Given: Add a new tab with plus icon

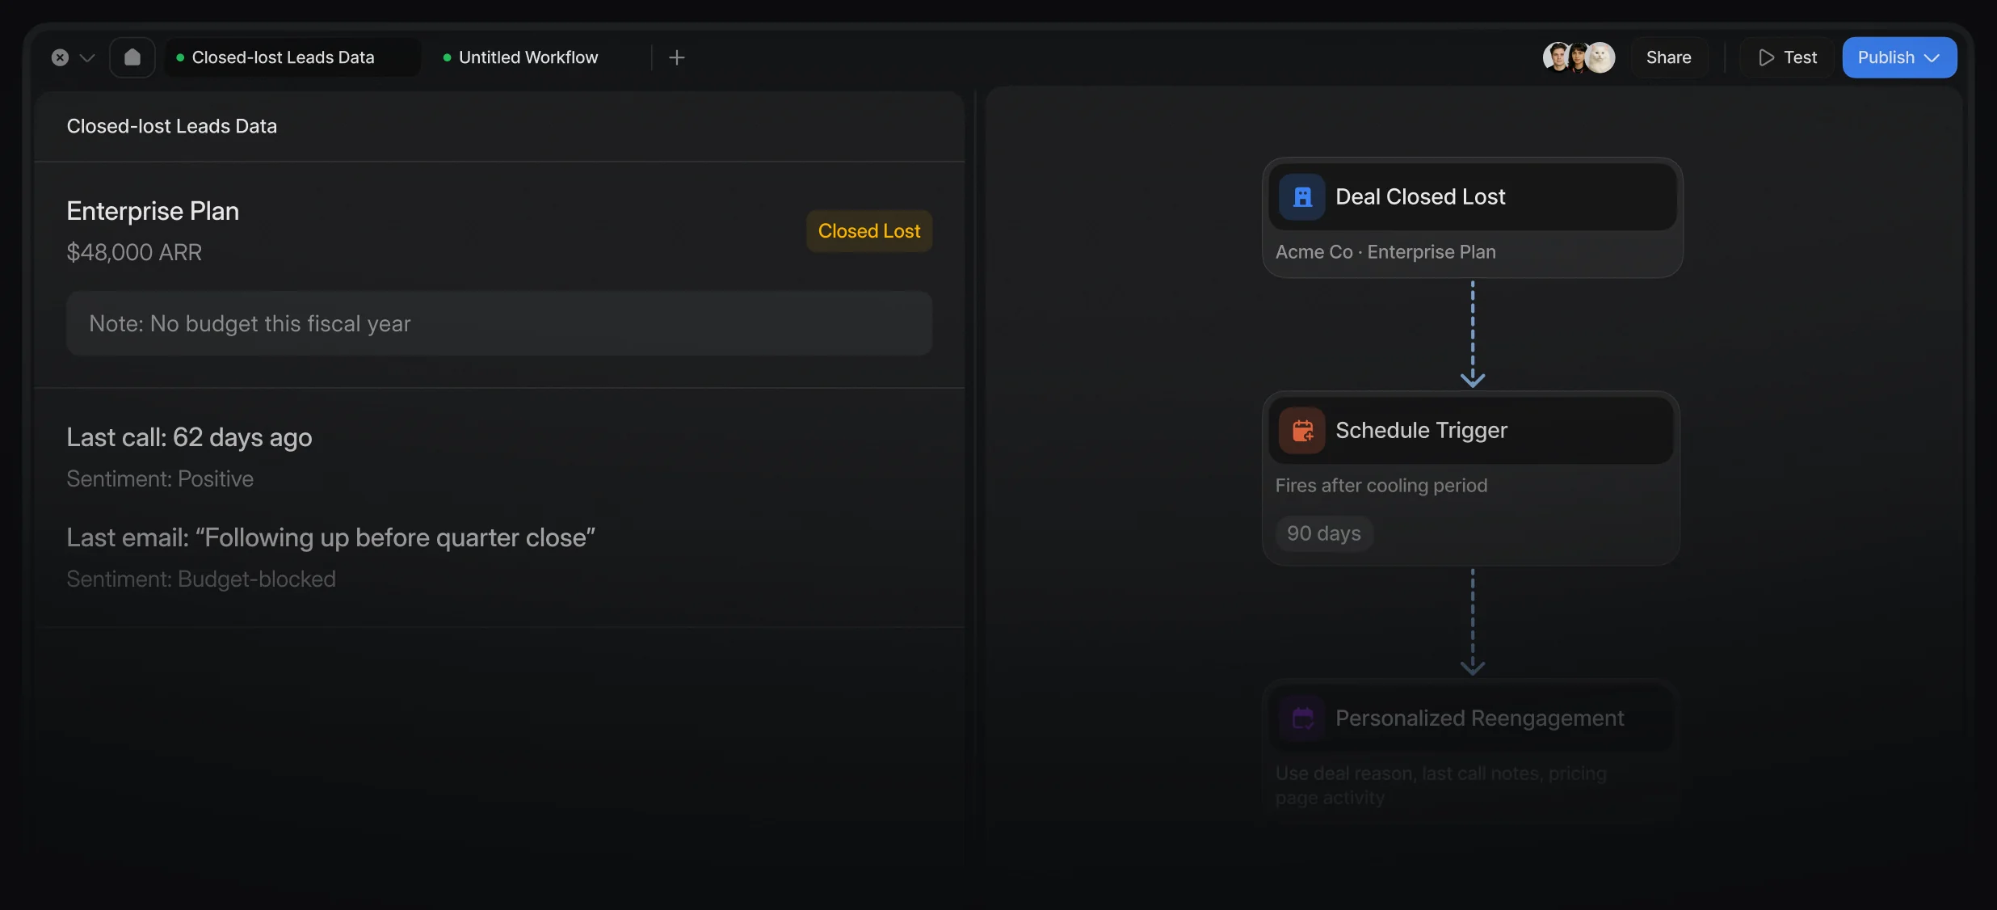Looking at the screenshot, I should click(677, 57).
